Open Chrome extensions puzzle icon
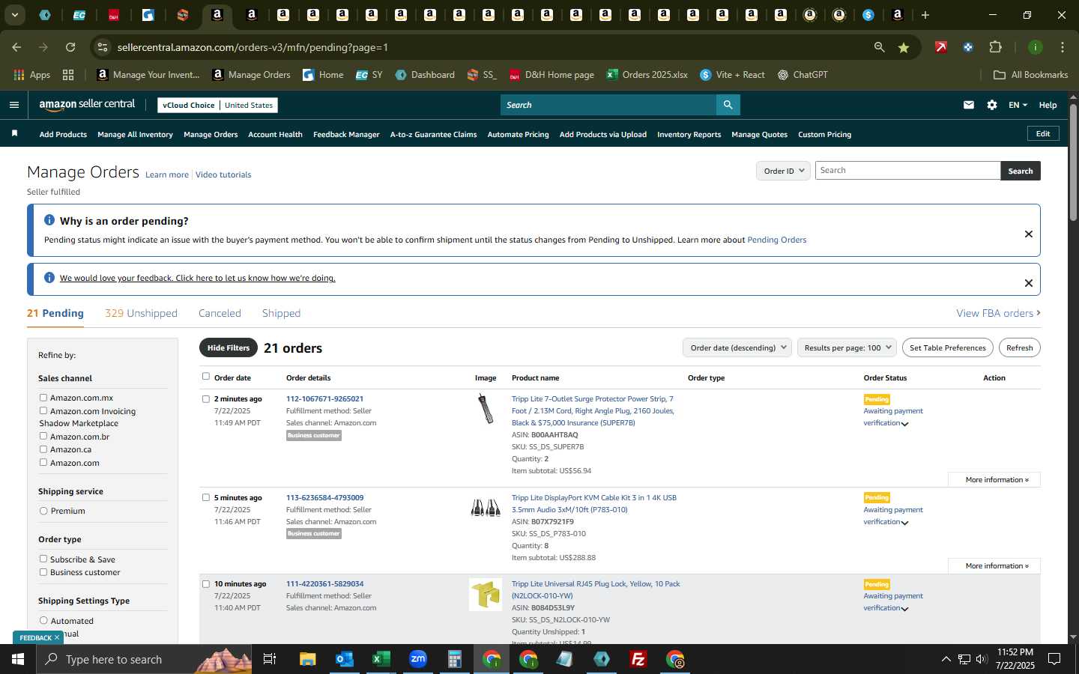Screen dimensions: 1079x674 [996, 47]
